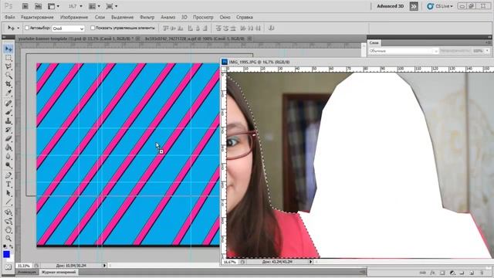The width and height of the screenshot is (494, 278).
Task: Select the Move tool in the toolbox
Action: coord(8,49)
